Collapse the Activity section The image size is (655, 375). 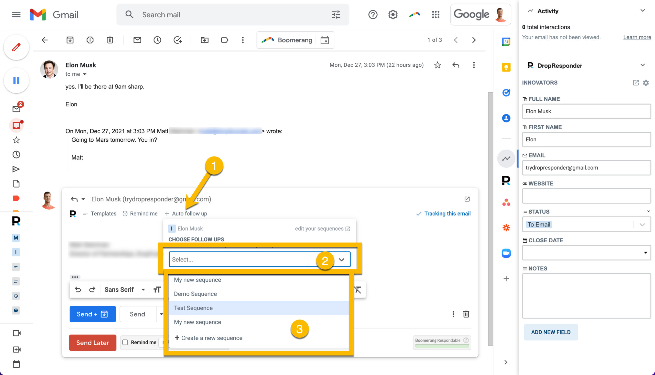(x=642, y=10)
